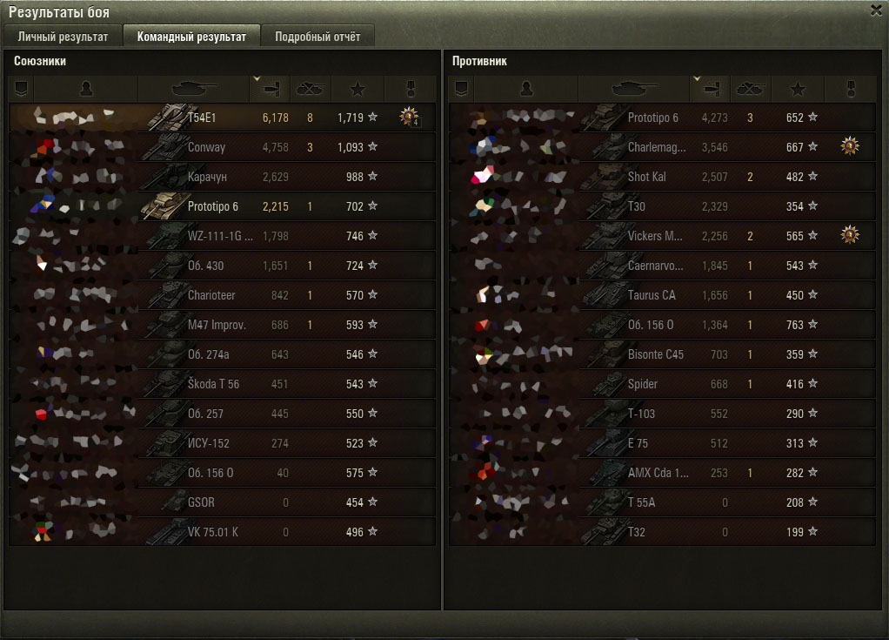Click the T54E1 player's medal badge
This screenshot has width=889, height=640.
(x=409, y=117)
